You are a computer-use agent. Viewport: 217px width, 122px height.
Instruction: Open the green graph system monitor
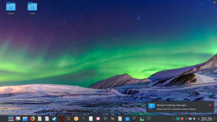142,119
